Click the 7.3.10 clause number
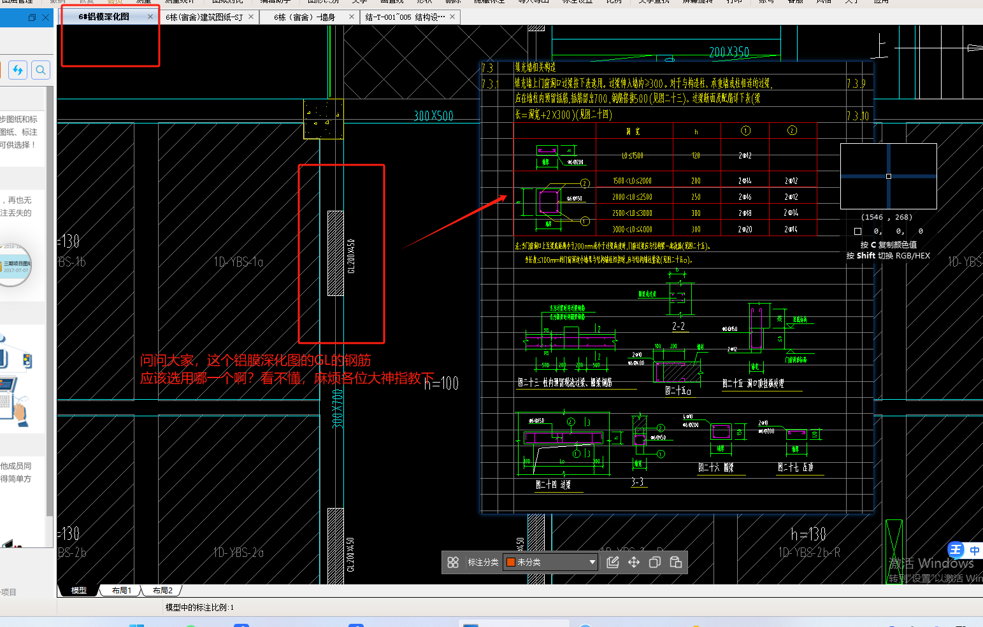 coord(857,116)
